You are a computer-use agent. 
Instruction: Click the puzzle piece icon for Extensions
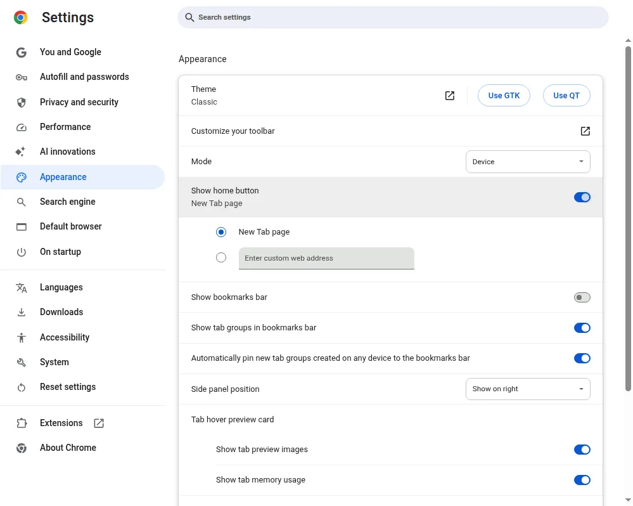[22, 423]
